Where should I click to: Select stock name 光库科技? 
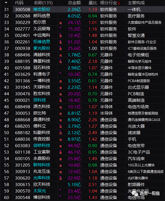coord(42,178)
